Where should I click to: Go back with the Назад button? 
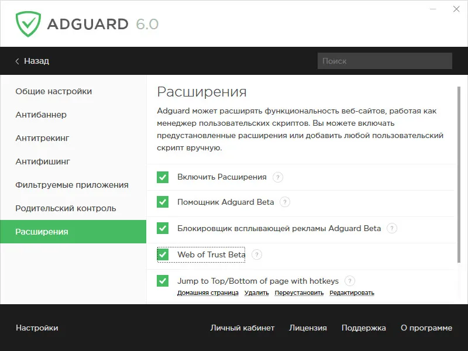32,61
